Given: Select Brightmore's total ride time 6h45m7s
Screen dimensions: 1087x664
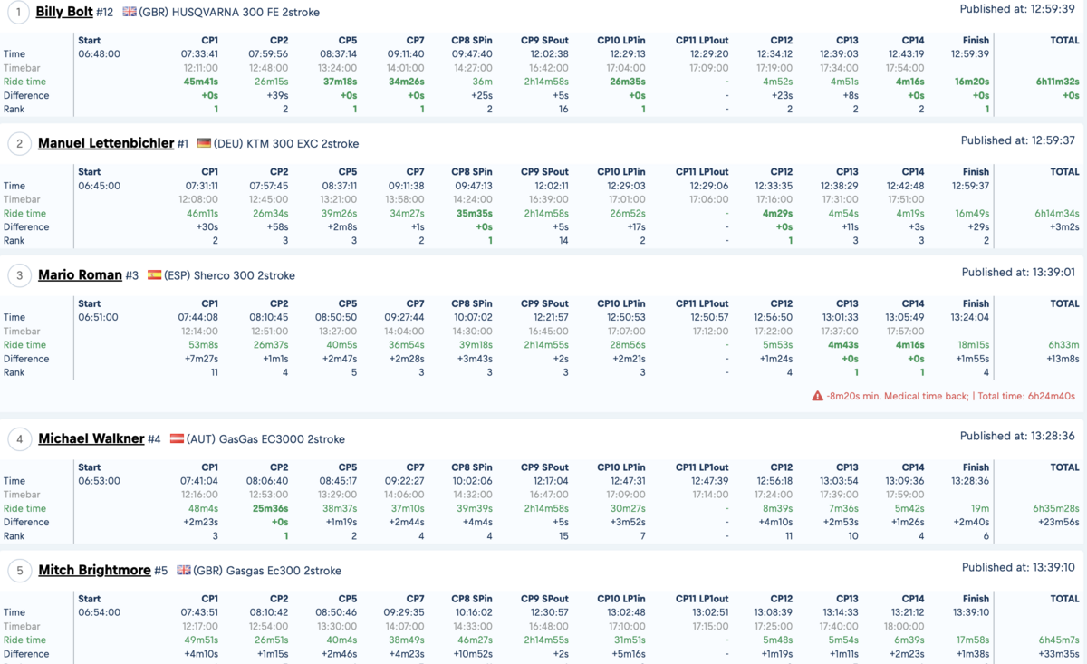Looking at the screenshot, I should point(1057,640).
